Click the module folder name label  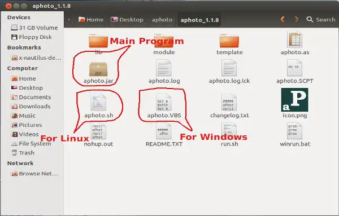pos(164,52)
